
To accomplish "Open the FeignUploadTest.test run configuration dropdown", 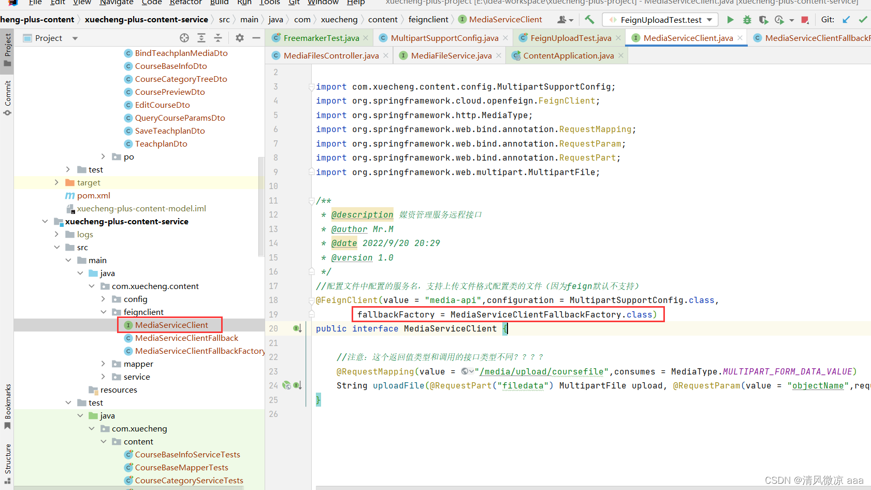I will pos(661,20).
